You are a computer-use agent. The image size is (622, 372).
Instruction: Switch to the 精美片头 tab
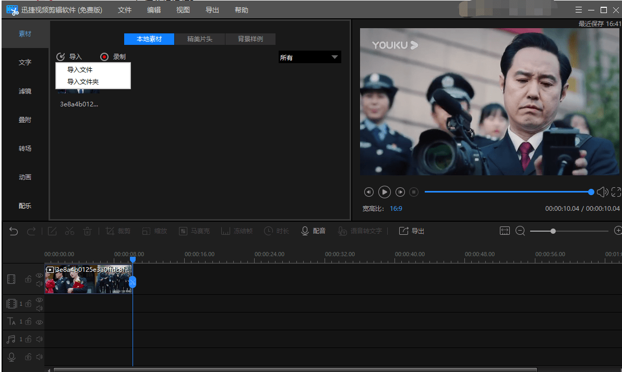[x=200, y=39]
